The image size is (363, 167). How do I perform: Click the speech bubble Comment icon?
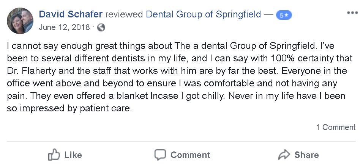[160, 155]
